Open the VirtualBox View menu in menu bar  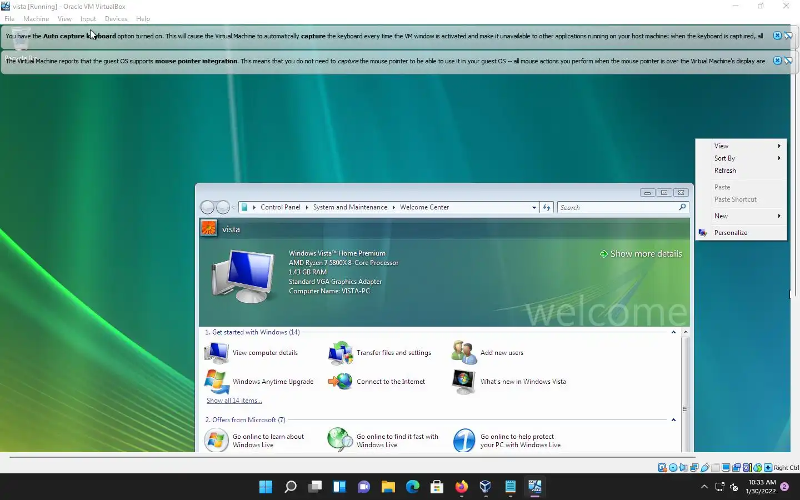tap(64, 18)
